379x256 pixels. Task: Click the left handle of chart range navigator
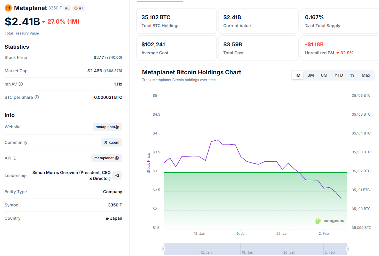tap(164, 249)
